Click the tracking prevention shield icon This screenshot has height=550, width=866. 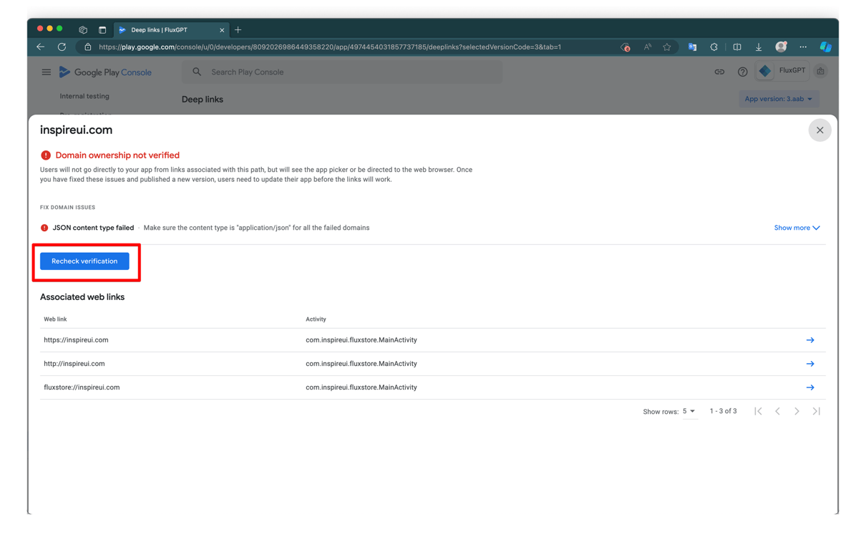[626, 47]
